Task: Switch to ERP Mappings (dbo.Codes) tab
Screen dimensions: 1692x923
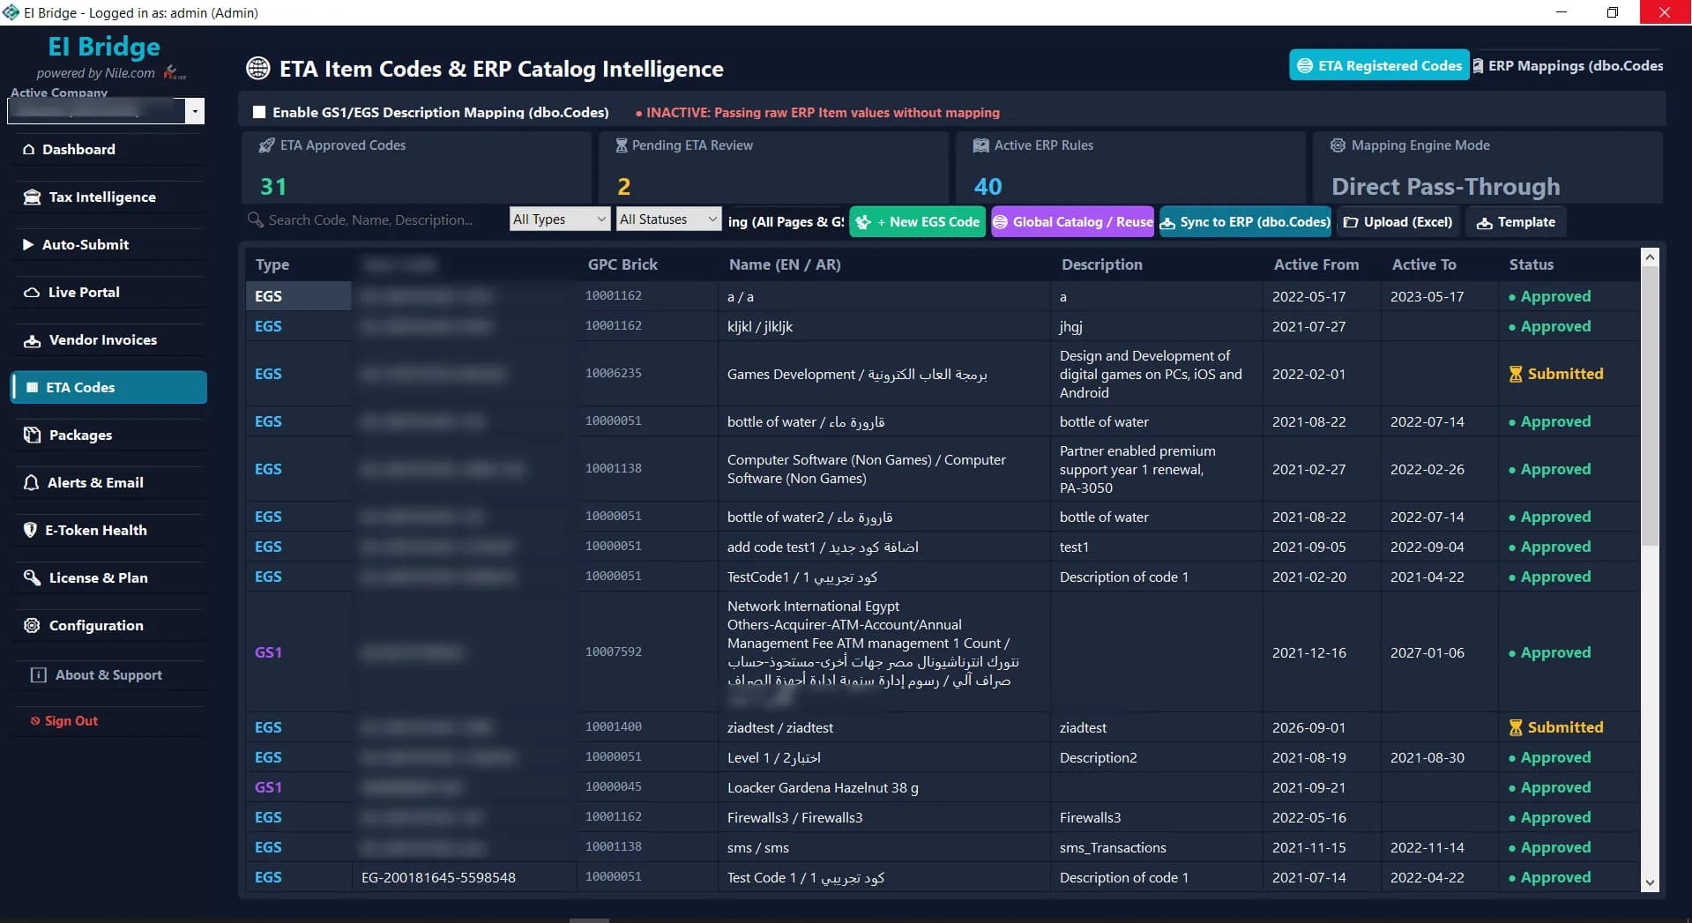Action: (1568, 65)
